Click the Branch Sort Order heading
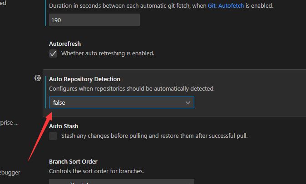This screenshot has height=184, width=306. [73, 162]
